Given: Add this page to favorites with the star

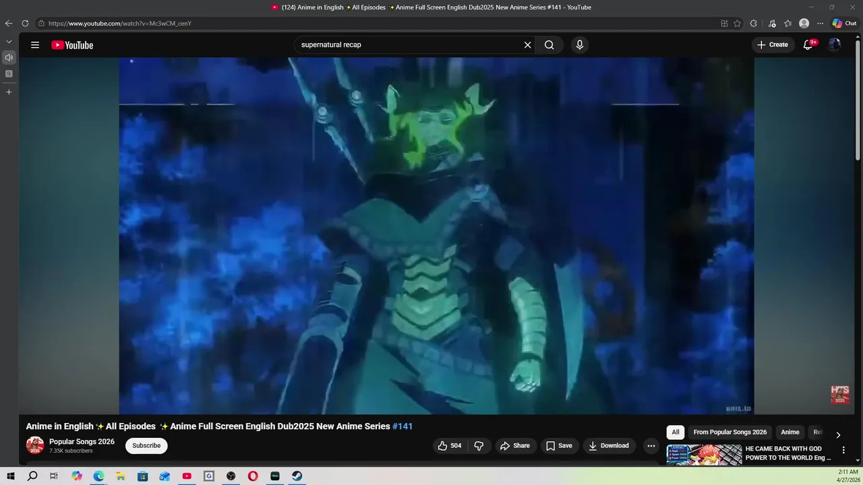Looking at the screenshot, I should tap(738, 23).
